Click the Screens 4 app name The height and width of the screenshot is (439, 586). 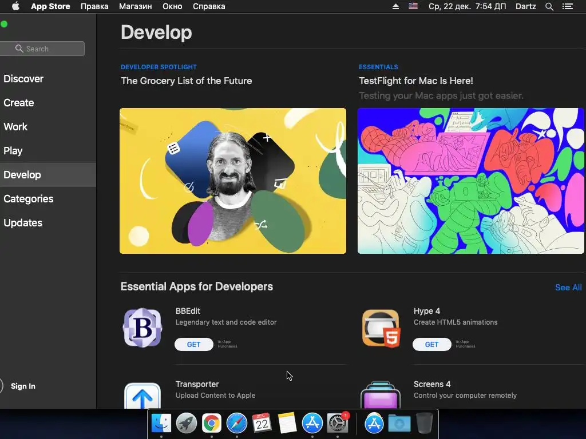(432, 384)
